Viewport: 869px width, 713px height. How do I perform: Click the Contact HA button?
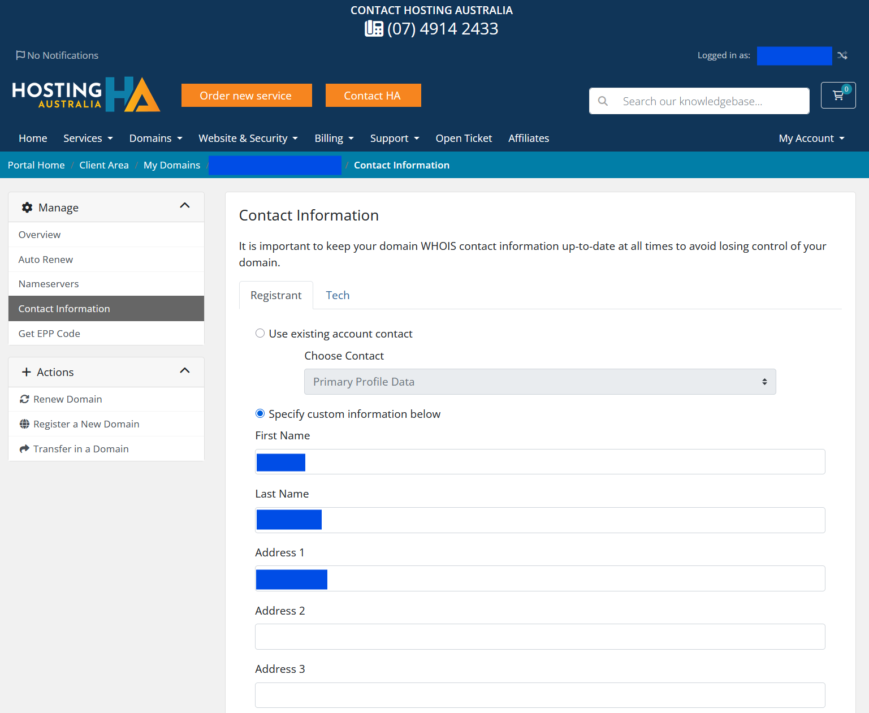[373, 96]
